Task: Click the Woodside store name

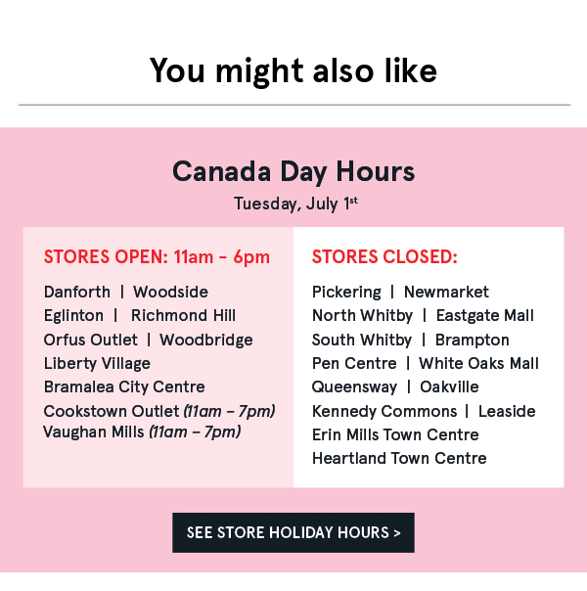Action: (170, 292)
